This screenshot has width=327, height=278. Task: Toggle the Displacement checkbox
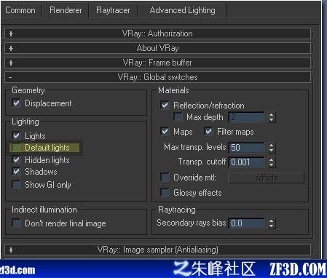(16, 103)
